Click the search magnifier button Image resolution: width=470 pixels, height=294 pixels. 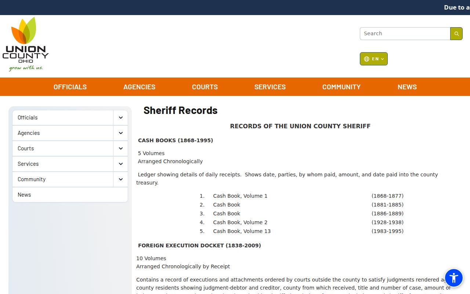pos(456,33)
